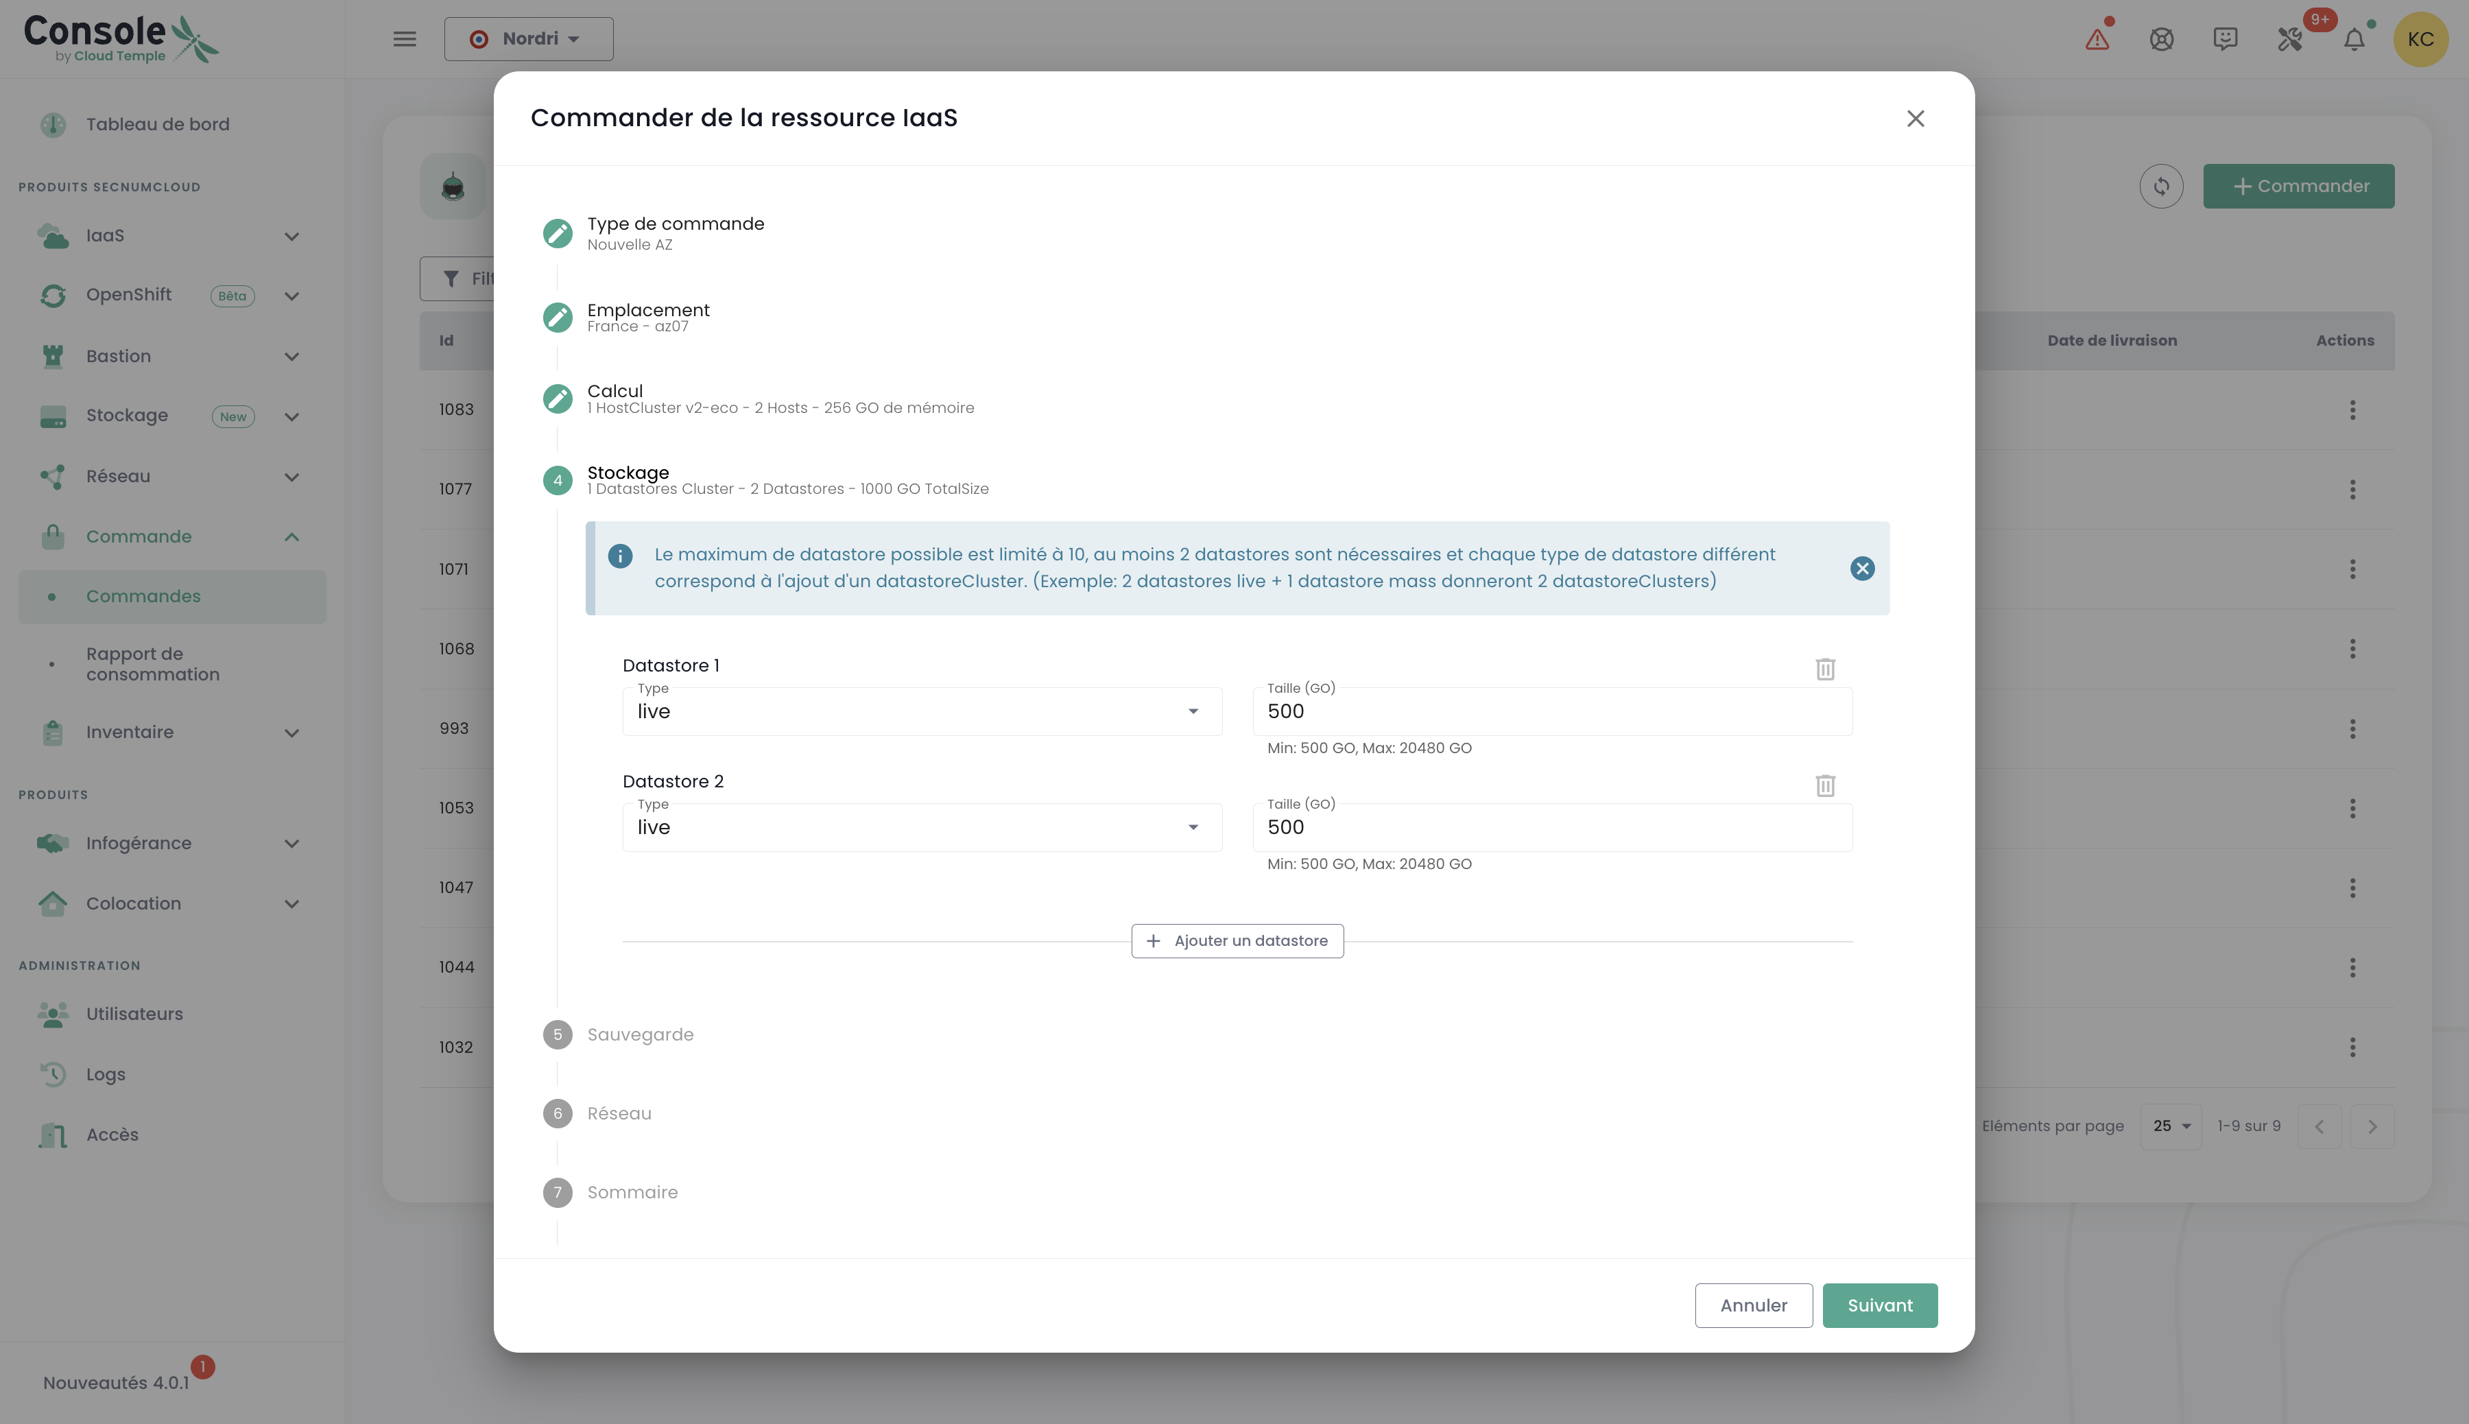Click Ajouter un datastore button
Image resolution: width=2469 pixels, height=1424 pixels.
[x=1237, y=941]
